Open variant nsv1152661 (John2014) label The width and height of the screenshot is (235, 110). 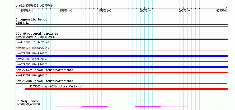click(x=32, y=42)
